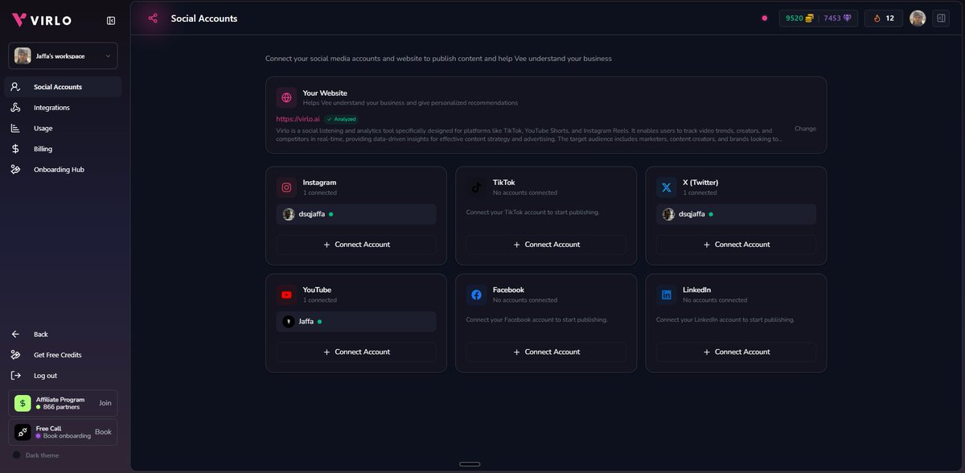Join the Affiliate Program
This screenshot has height=473, width=965.
coord(105,403)
